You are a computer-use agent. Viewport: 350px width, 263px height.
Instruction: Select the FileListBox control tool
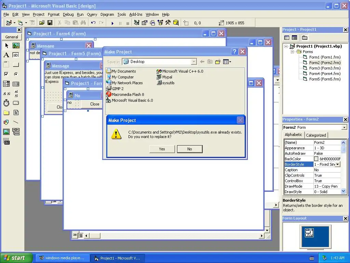coord(16,112)
